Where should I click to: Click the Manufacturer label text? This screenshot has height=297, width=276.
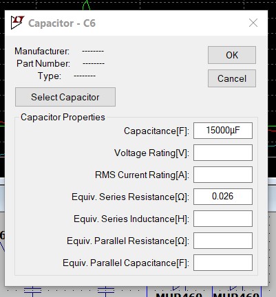42,51
